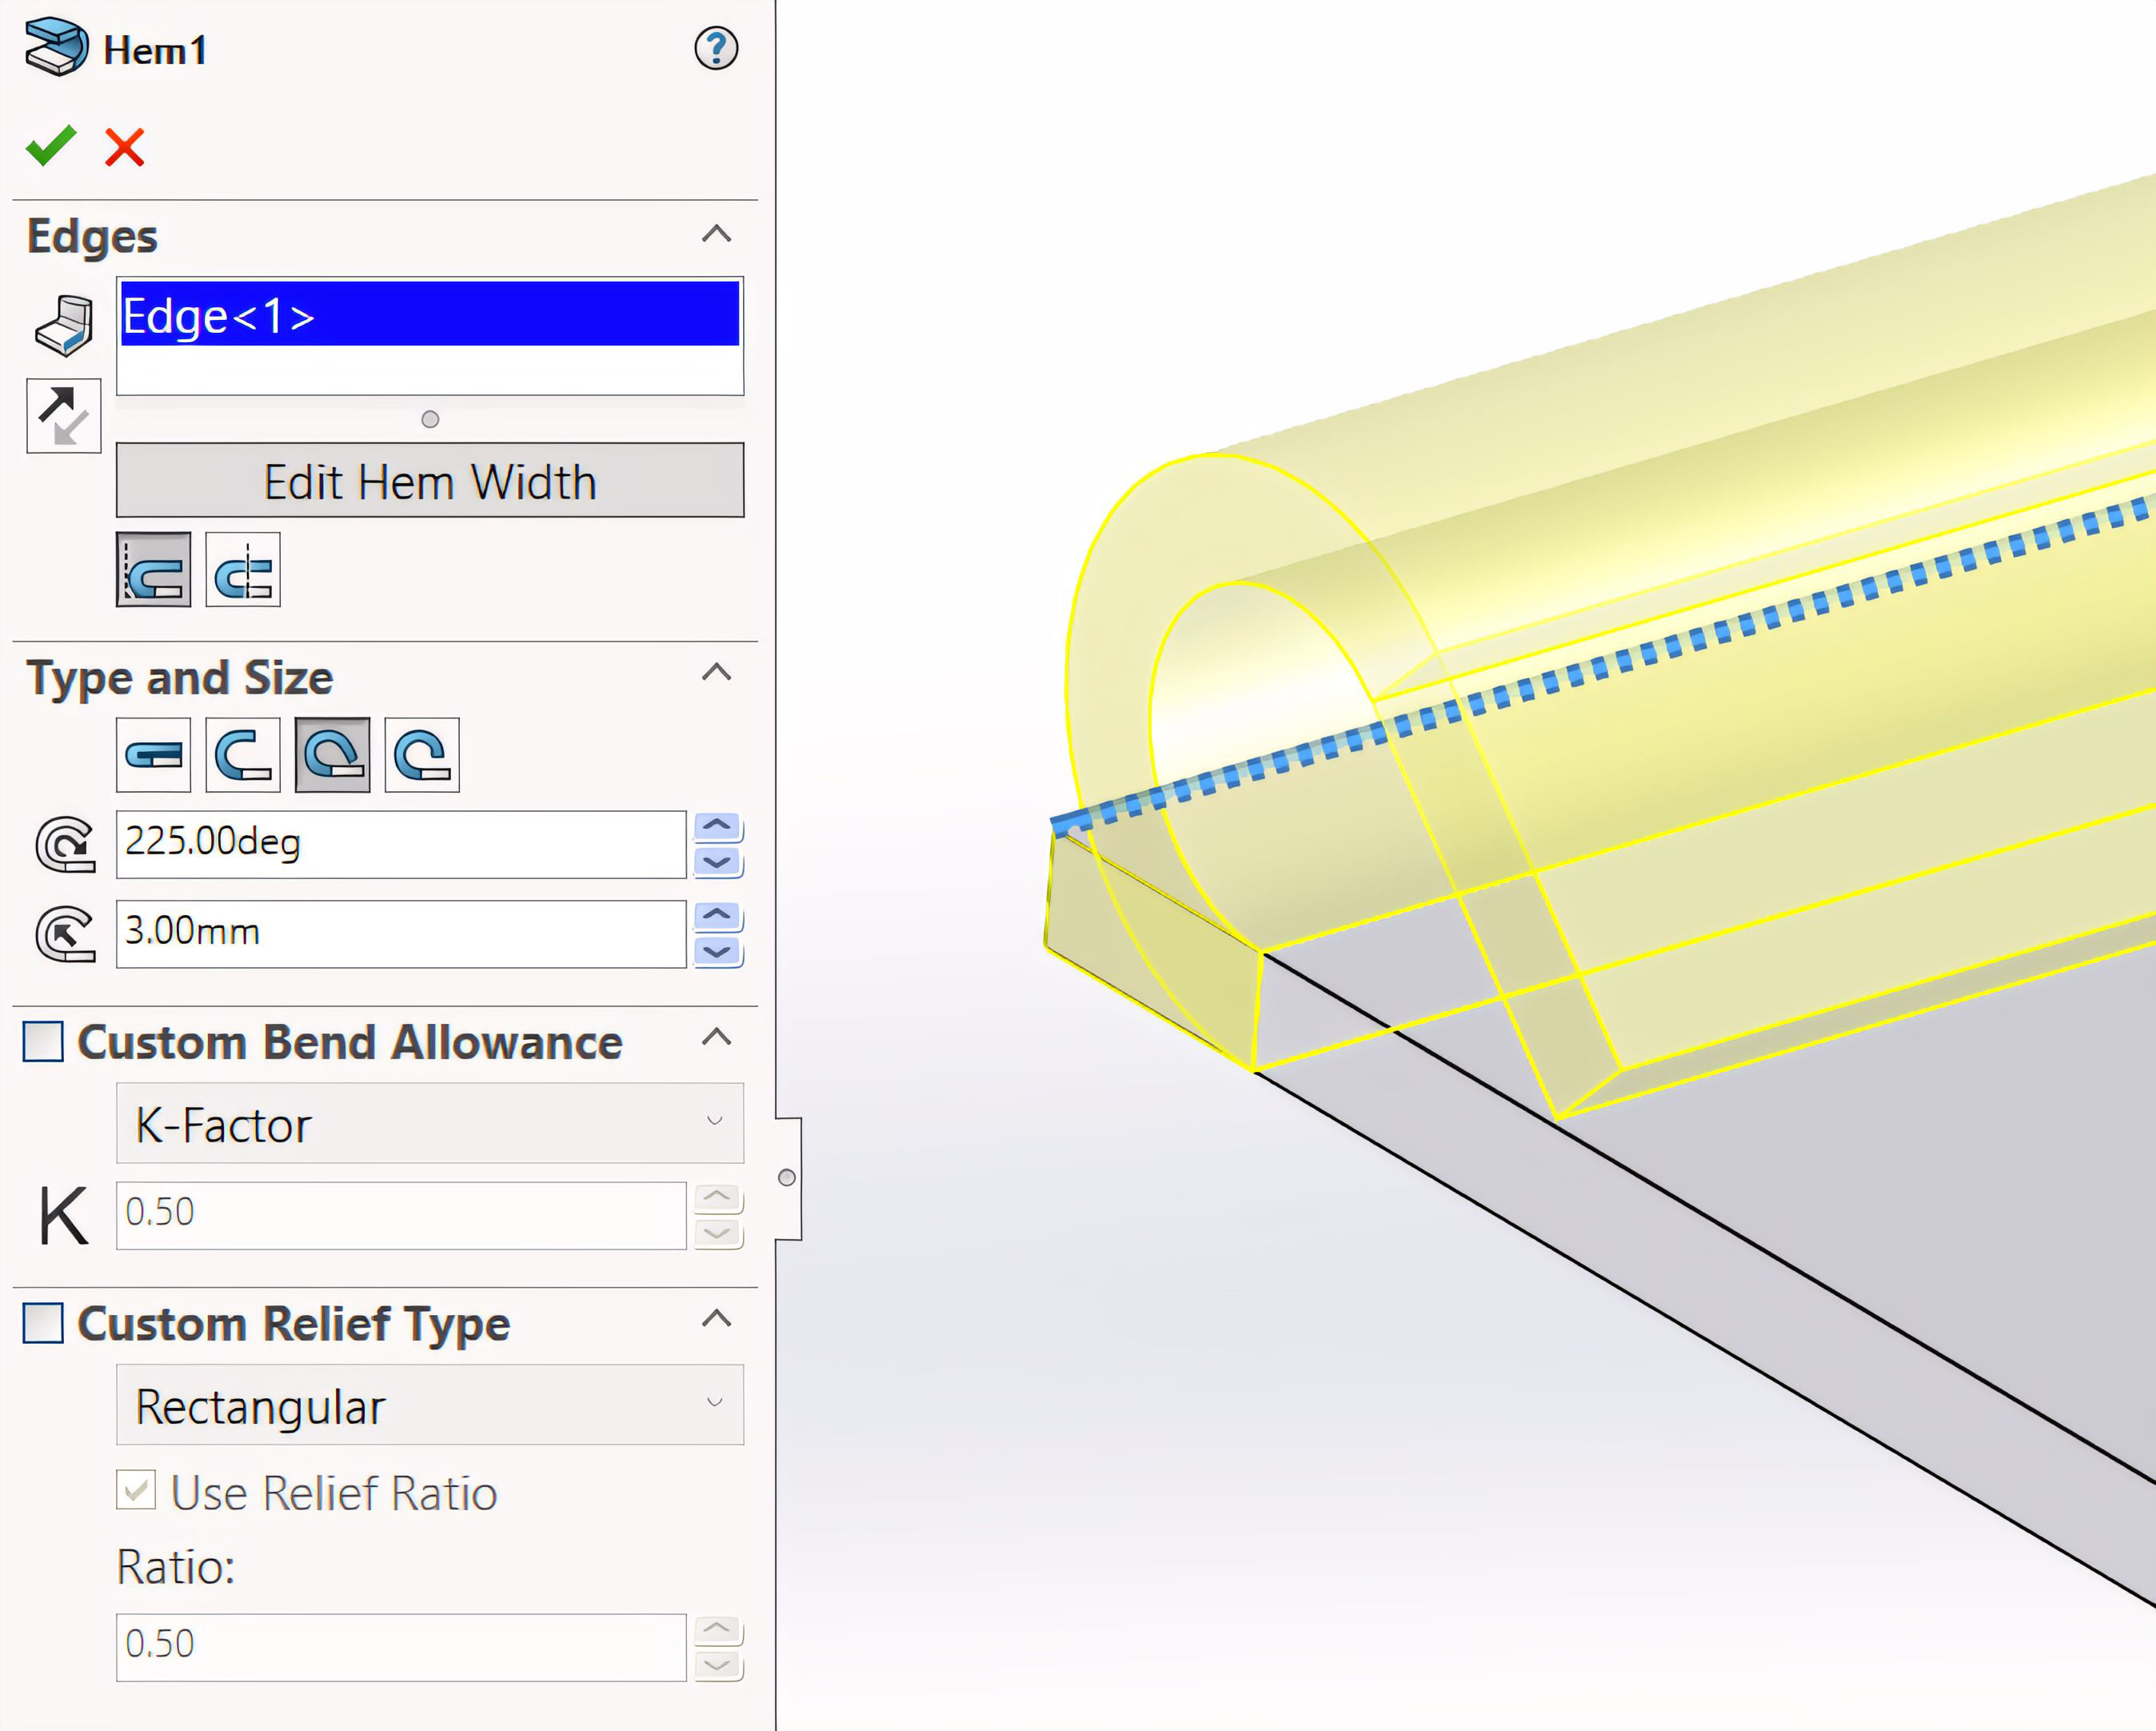Choose the Closed hem type icon
This screenshot has height=1731, width=2156.
click(153, 755)
